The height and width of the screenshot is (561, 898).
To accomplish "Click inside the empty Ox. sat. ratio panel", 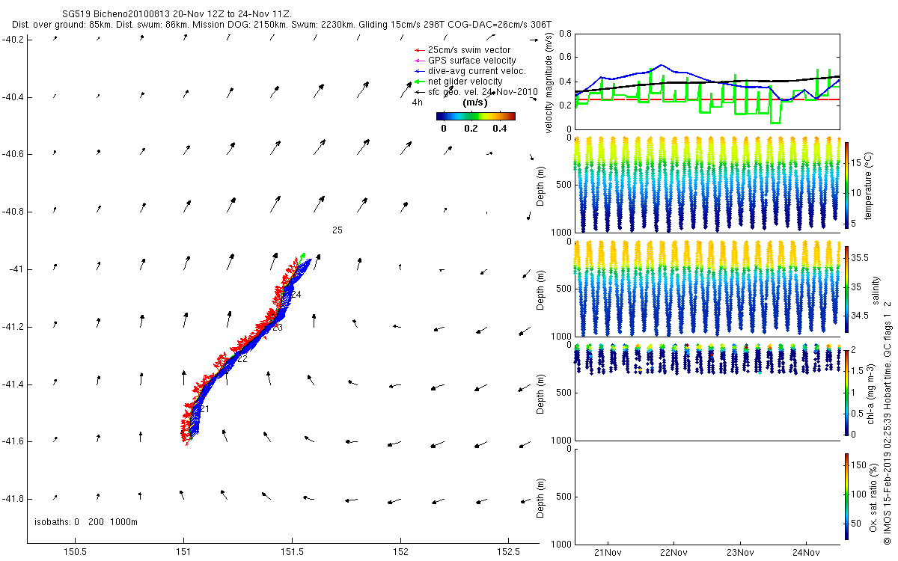I will [707, 496].
